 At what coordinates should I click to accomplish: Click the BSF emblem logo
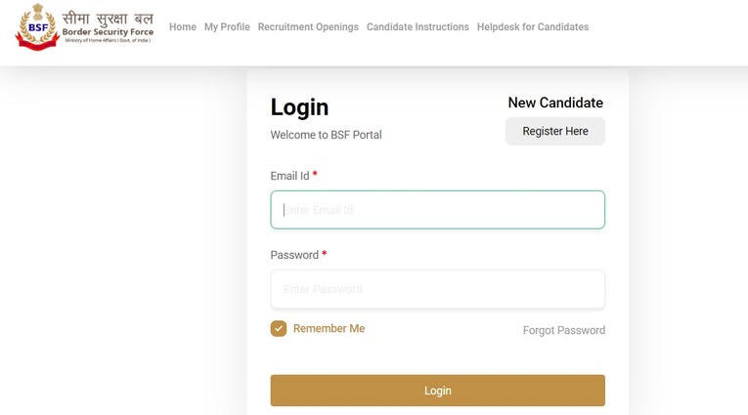tap(37, 27)
